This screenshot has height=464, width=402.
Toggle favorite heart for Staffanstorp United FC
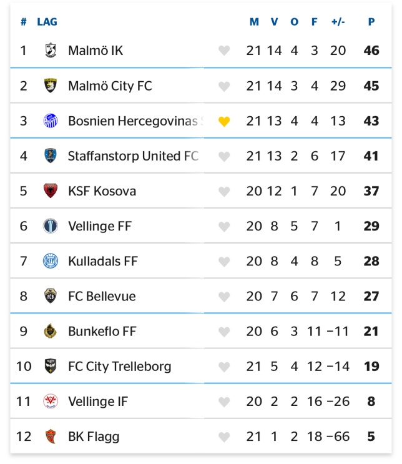coord(224,157)
